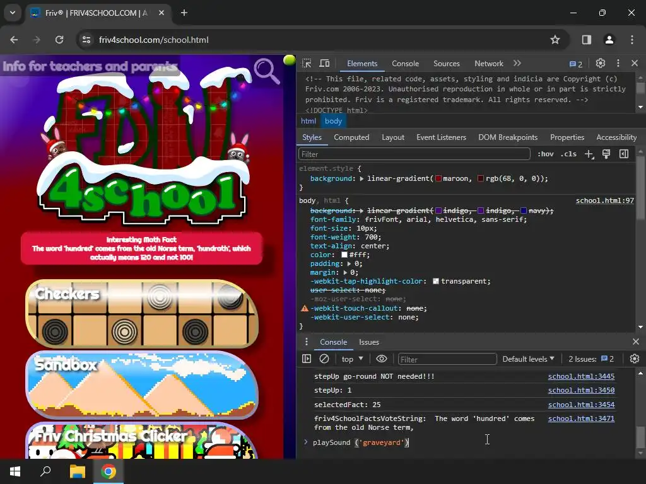Open the console drawer three-dot menu
Viewport: 646px width, 484px height.
(x=306, y=342)
